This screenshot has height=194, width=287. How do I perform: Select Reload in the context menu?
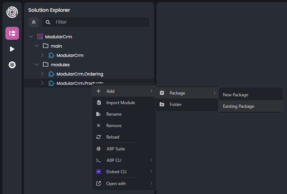click(124, 137)
